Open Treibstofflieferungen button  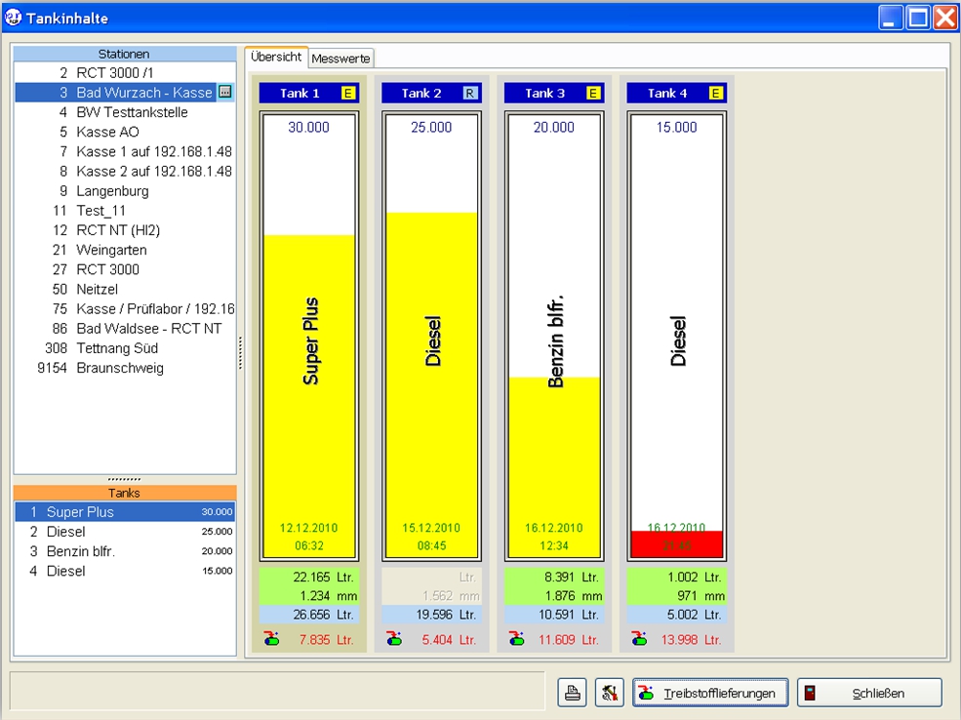coord(710,693)
